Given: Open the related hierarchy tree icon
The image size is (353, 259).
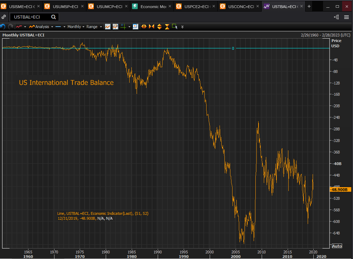Looking at the screenshot, I should click(336, 17).
